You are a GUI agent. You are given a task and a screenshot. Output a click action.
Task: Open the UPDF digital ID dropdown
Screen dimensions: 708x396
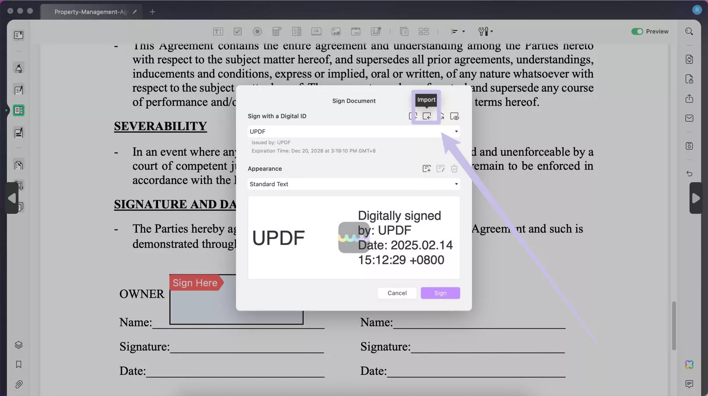pyautogui.click(x=354, y=131)
